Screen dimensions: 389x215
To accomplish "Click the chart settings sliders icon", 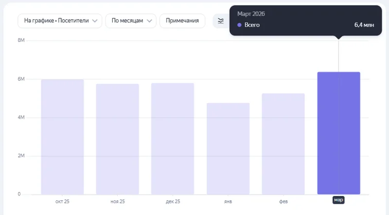I will (x=221, y=21).
